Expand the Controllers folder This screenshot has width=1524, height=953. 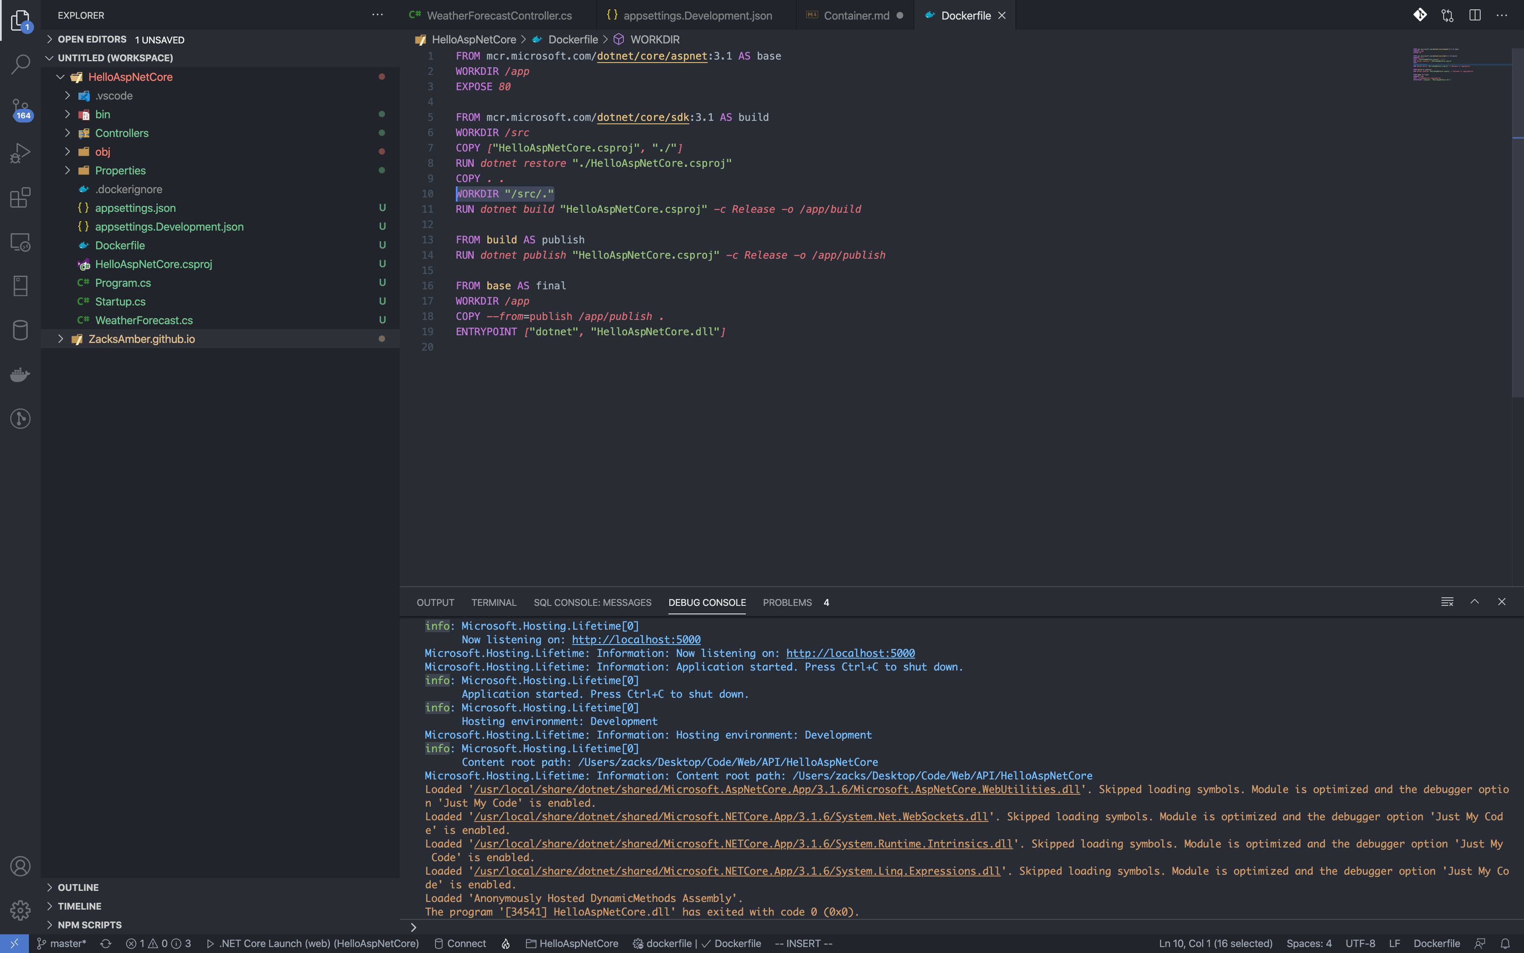[x=122, y=133]
